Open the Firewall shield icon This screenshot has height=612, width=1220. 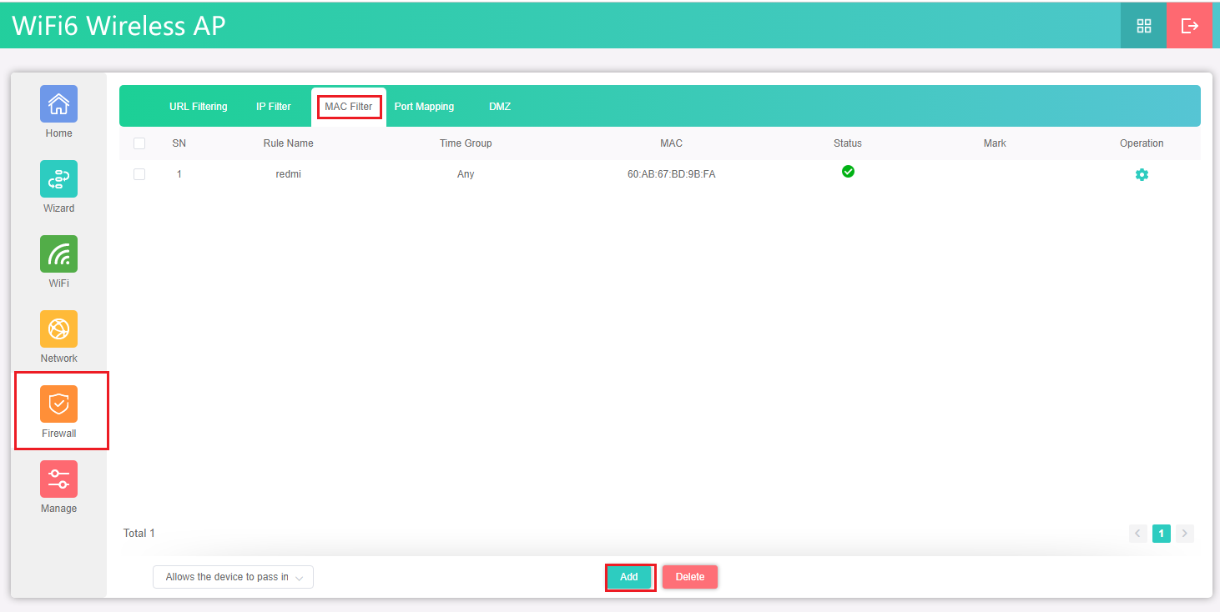(58, 404)
